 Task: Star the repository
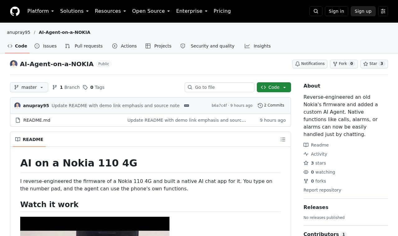point(374,64)
